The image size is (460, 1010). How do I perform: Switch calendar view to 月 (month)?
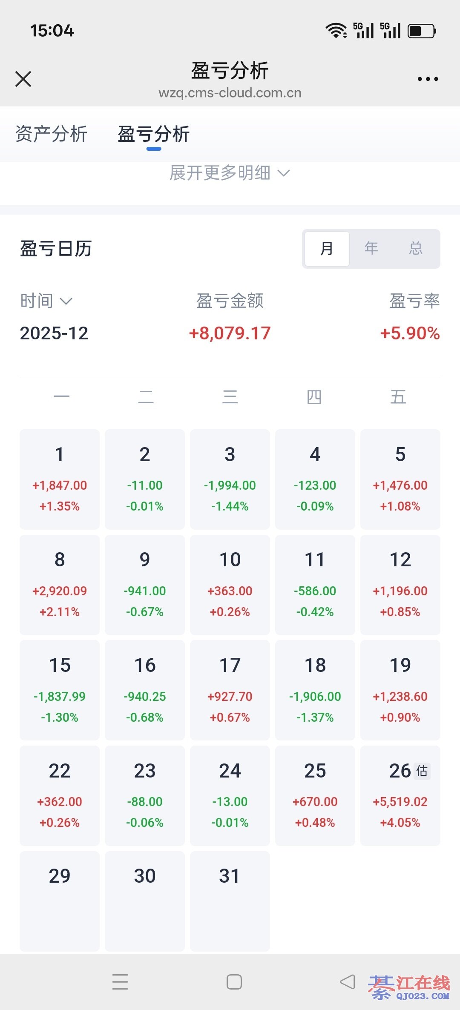pyautogui.click(x=327, y=249)
